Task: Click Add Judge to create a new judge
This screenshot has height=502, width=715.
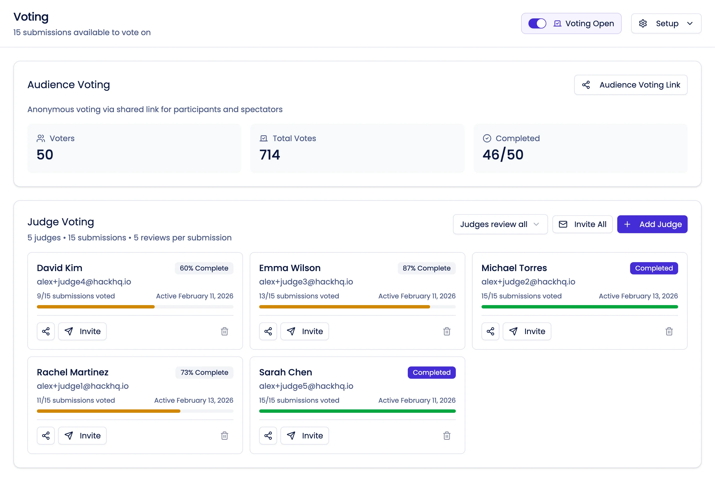Action: click(x=652, y=224)
